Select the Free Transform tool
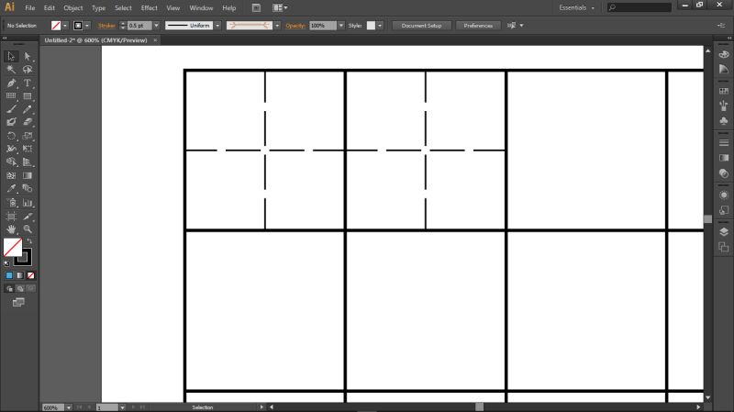734x412 pixels. point(28,149)
